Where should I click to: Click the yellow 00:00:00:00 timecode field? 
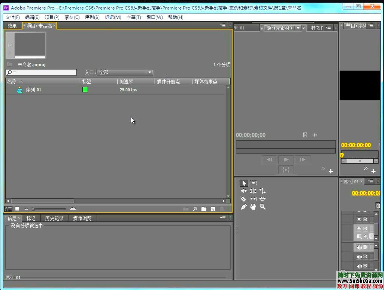click(356, 145)
